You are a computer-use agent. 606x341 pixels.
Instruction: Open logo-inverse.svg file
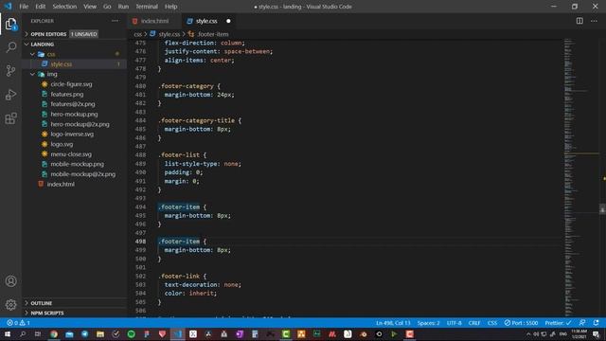72,135
